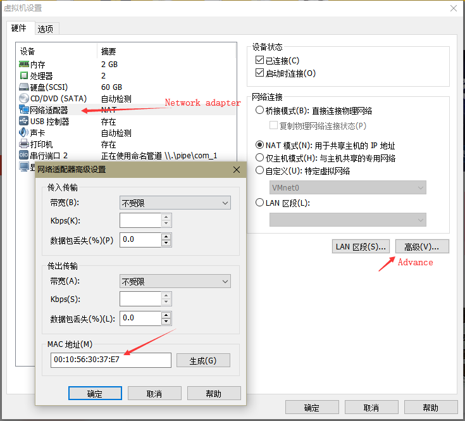Click 确定 in 虚拟机设置 window
This screenshot has height=421, width=465.
[312, 407]
